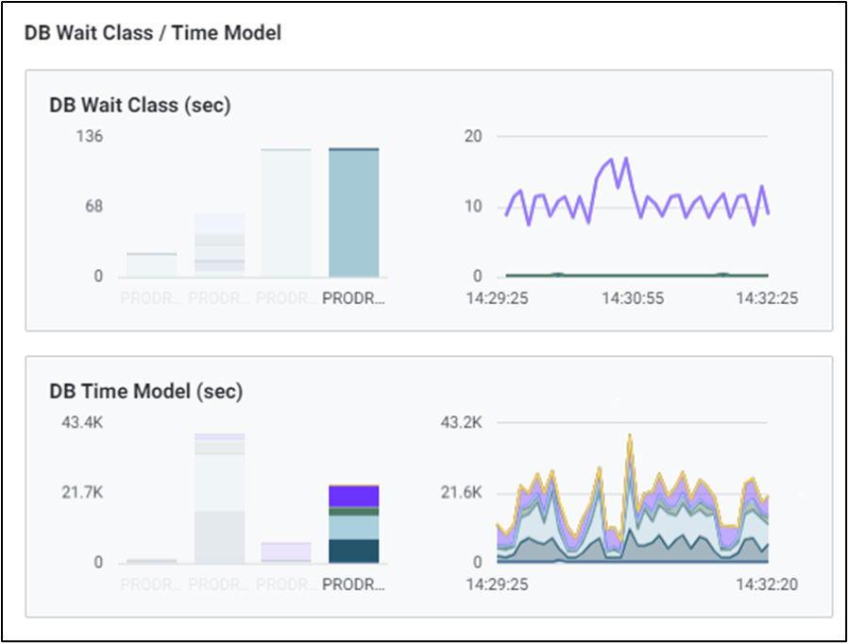The height and width of the screenshot is (643, 848).
Task: Click the 14:30:55 time label
Action: tap(633, 298)
